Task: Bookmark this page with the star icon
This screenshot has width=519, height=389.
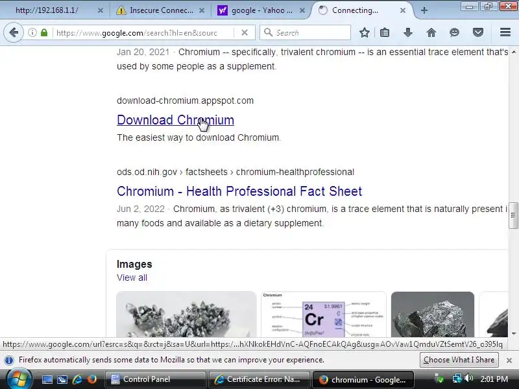Action: 365,32
